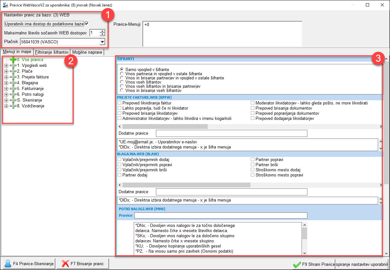Image resolution: width=390 pixels, height=270 pixels.
Task: Select 'Vnos in brisanje vseh šifrantov' option
Action: [122, 91]
